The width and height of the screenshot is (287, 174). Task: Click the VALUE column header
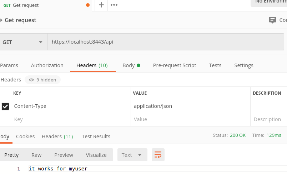click(x=140, y=93)
